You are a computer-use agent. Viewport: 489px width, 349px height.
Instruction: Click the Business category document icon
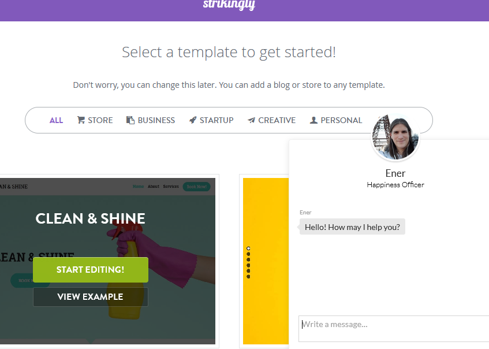coord(130,120)
